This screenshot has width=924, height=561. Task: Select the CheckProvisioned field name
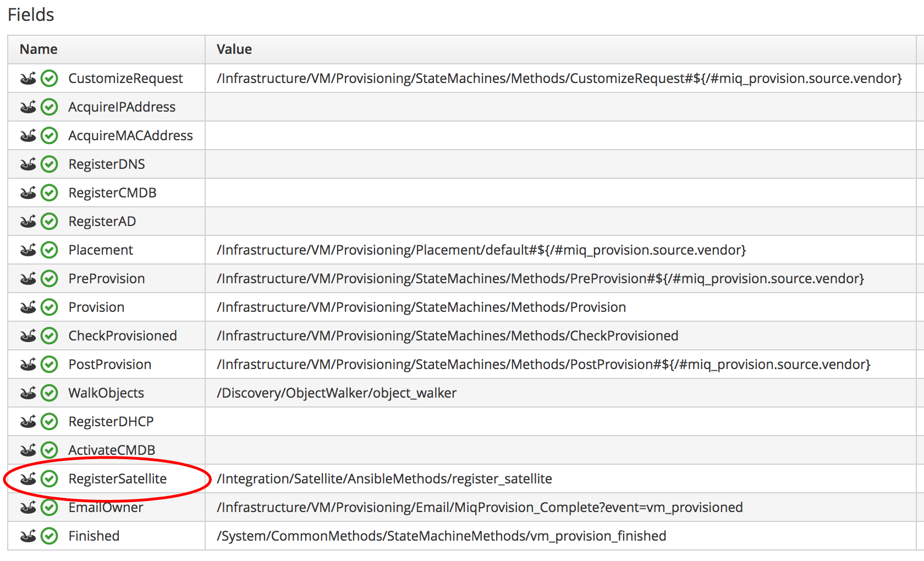pos(122,336)
